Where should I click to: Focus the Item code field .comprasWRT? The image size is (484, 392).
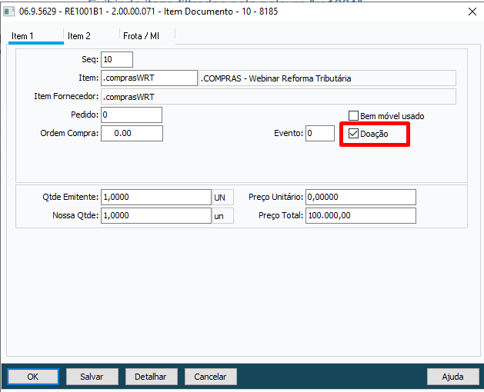(x=149, y=78)
